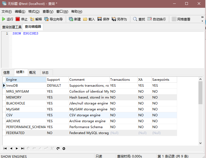The image size is (206, 158).
Task: Select the BLACKHOLE engine cell
Action: (26, 103)
